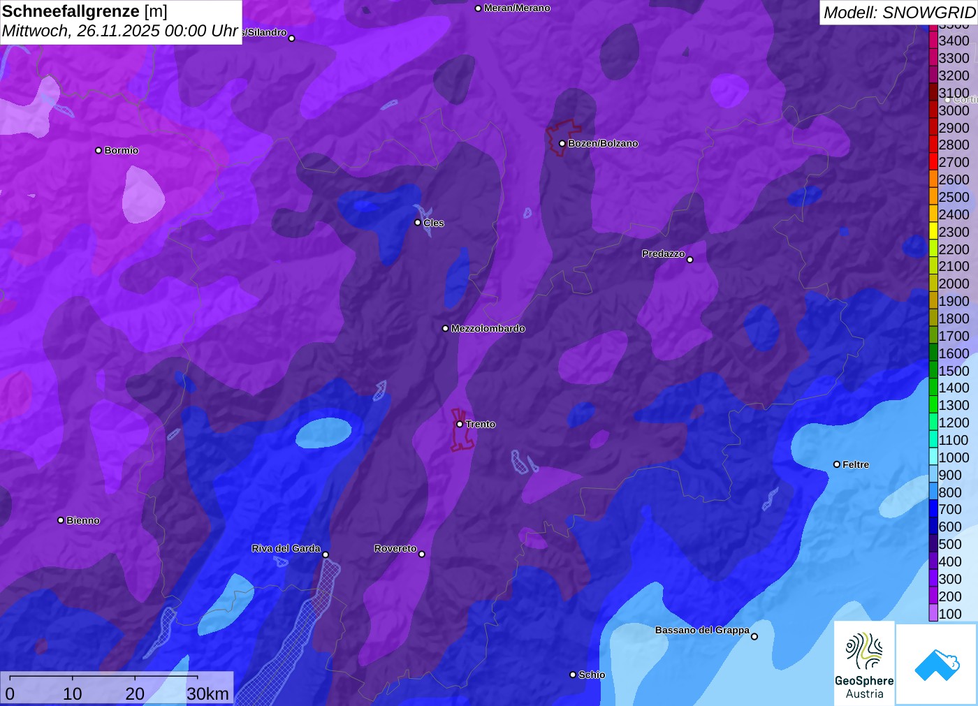The height and width of the screenshot is (706, 978).
Task: Click the Bassano del Grappa label
Action: click(702, 630)
